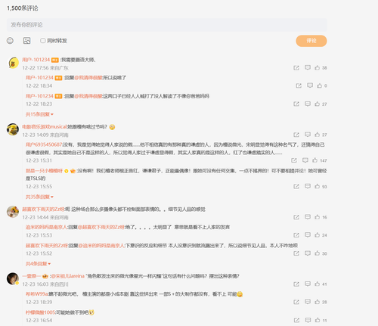Reply to the comment posted 12-23 14:09
The height and width of the screenshot is (326, 378).
(308, 135)
